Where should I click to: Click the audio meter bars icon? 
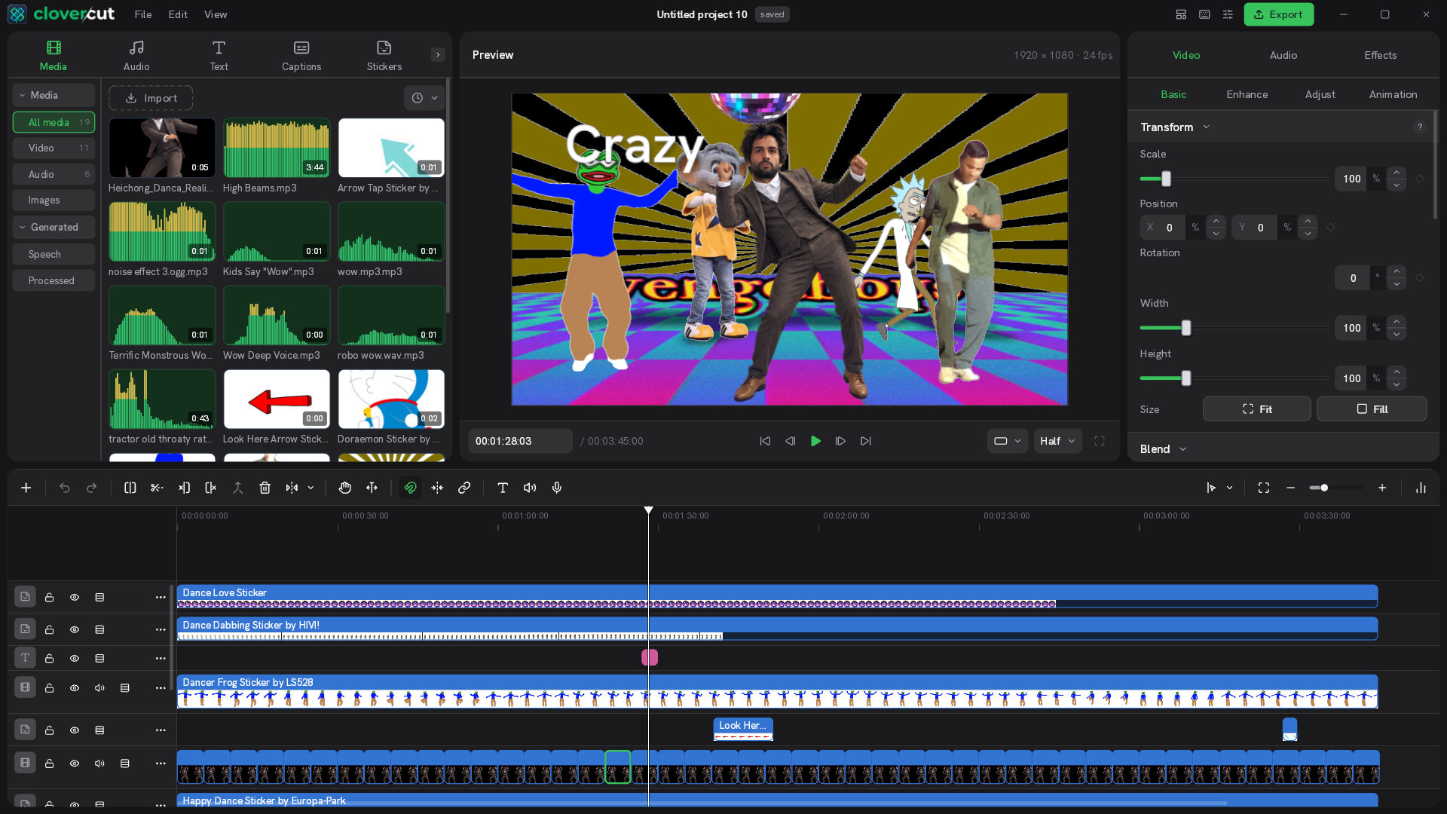(x=1421, y=488)
